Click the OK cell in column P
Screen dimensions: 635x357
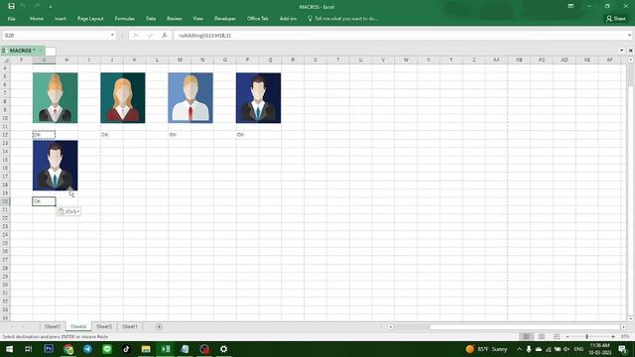tap(247, 135)
